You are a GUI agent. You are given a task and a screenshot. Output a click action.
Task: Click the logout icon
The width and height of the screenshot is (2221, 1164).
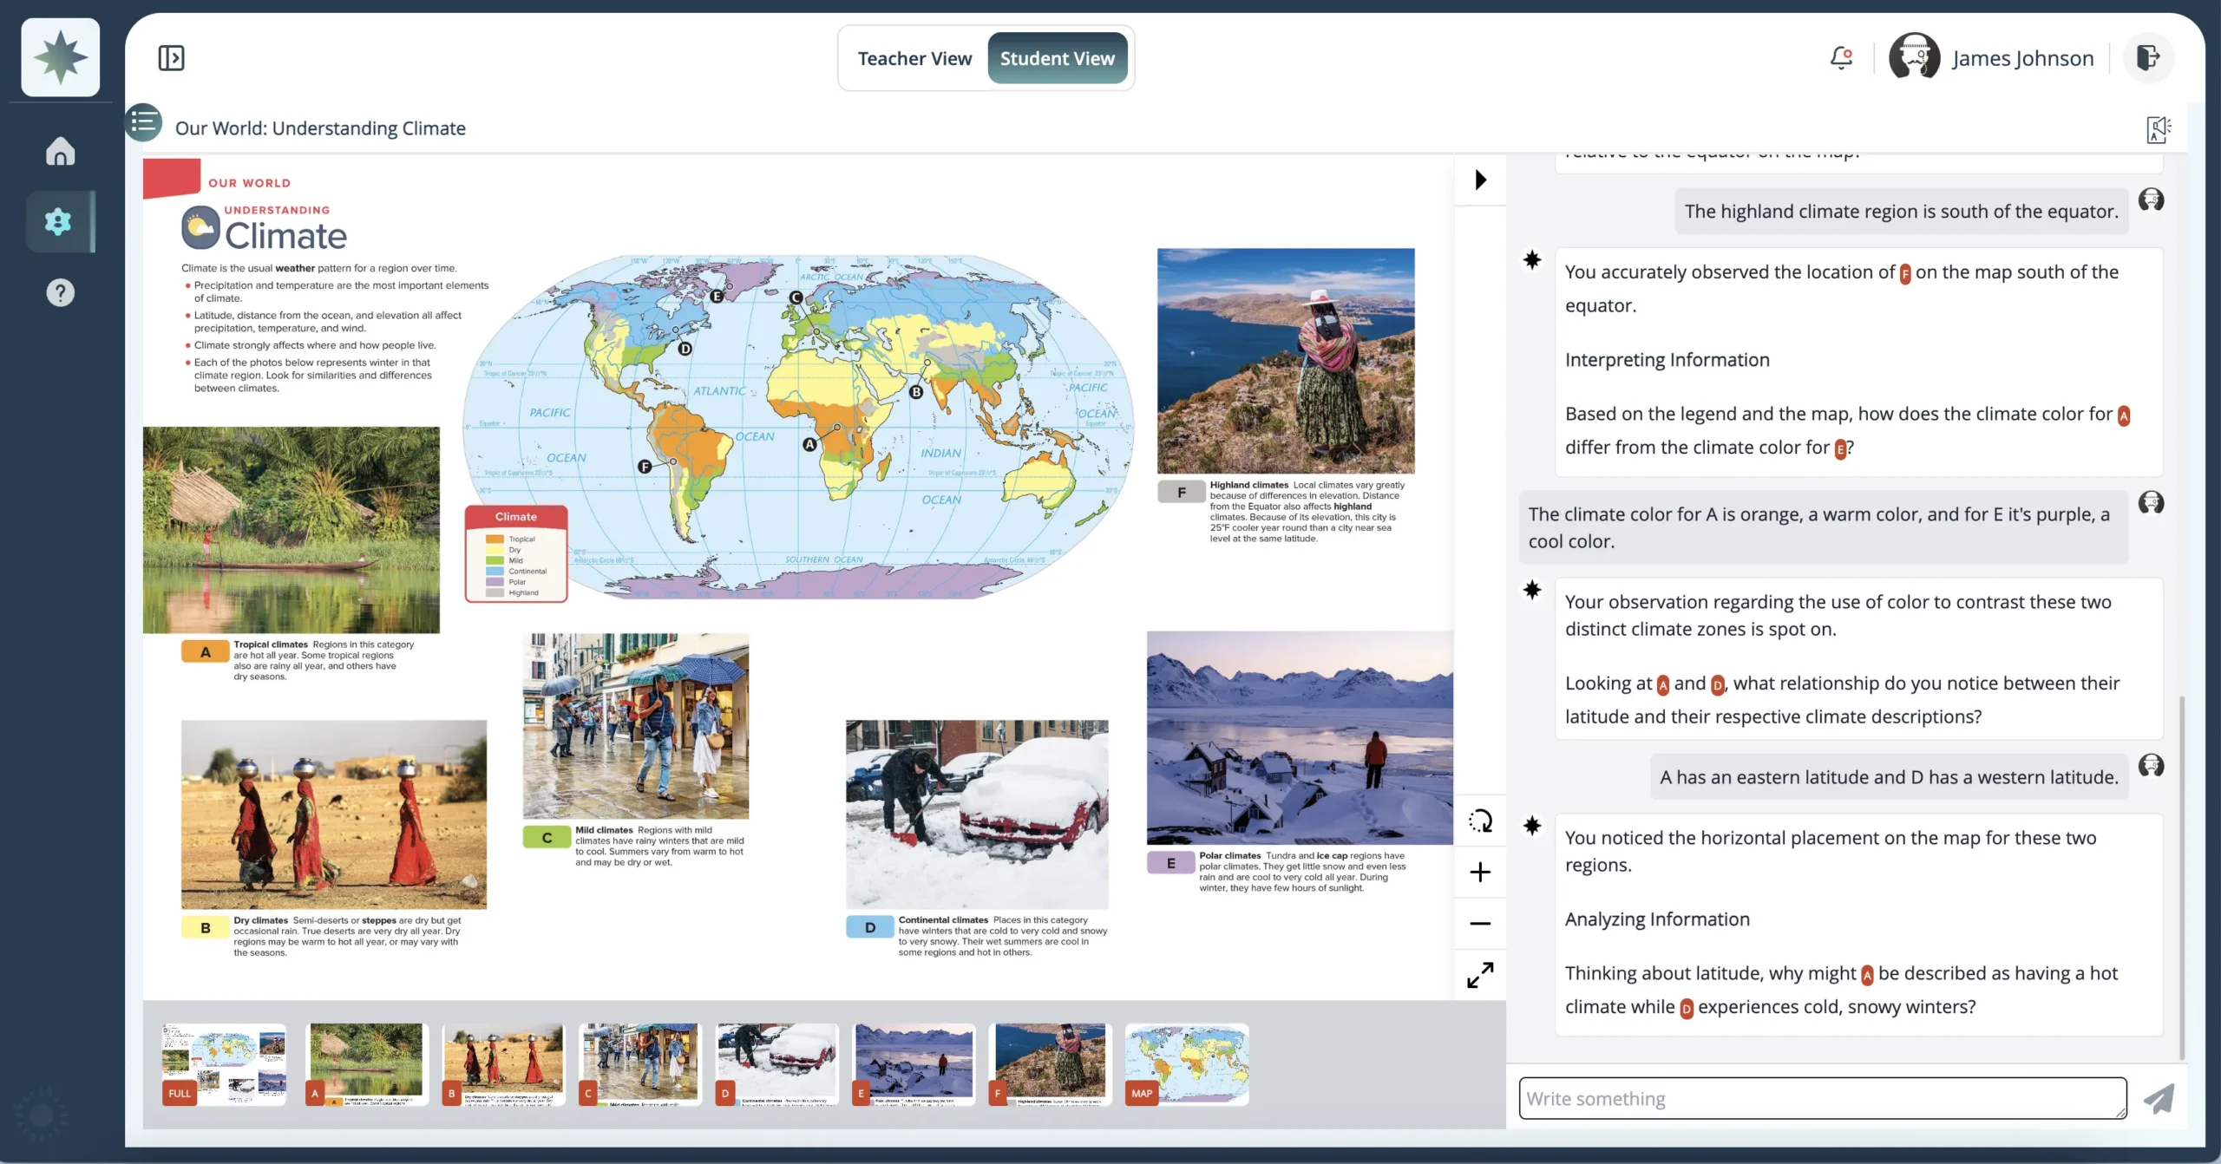pyautogui.click(x=2147, y=57)
